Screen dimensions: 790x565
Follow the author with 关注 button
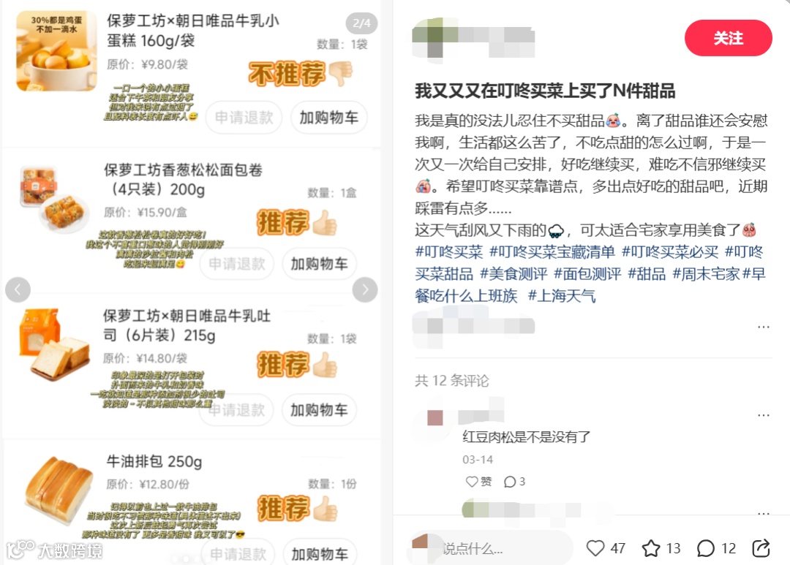[728, 38]
